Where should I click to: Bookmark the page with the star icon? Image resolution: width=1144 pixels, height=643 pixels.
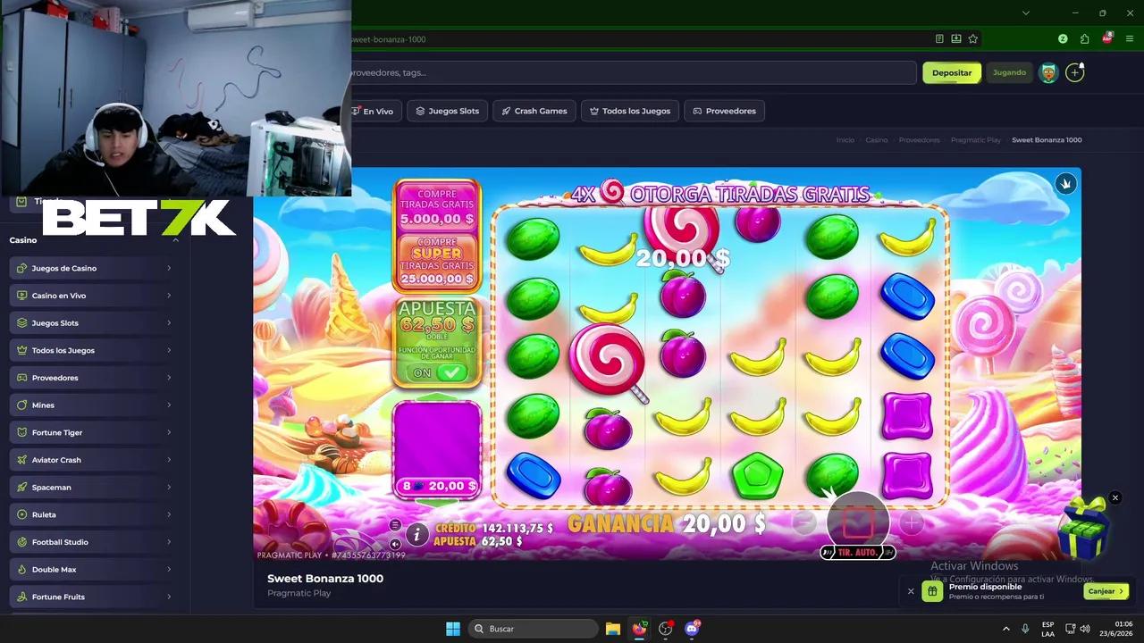[973, 39]
